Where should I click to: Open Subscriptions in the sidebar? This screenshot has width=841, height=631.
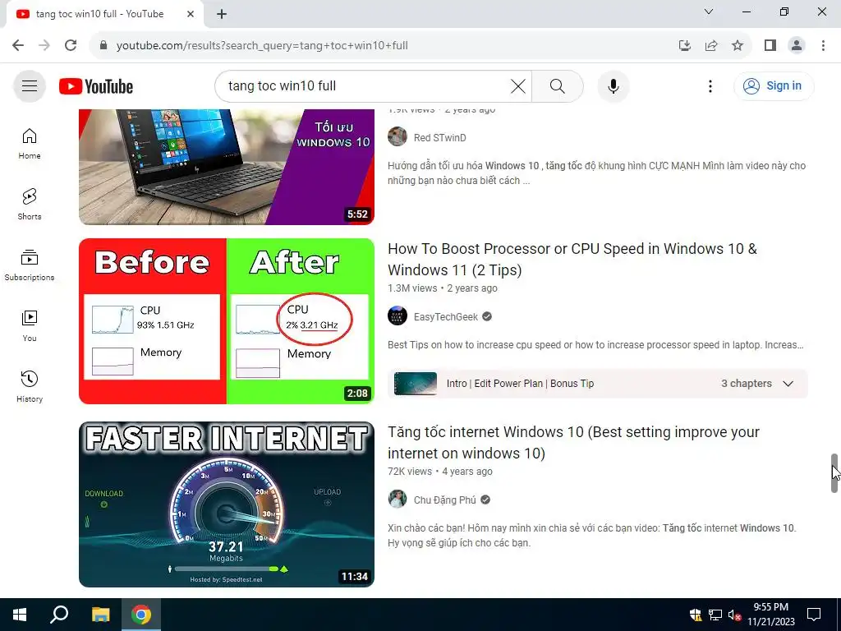(x=30, y=265)
